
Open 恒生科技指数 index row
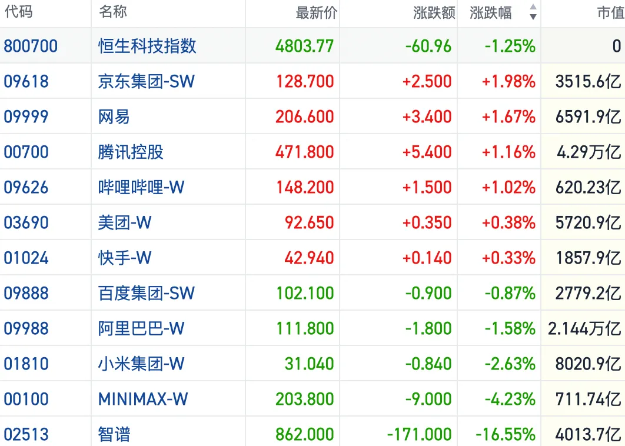coord(312,46)
